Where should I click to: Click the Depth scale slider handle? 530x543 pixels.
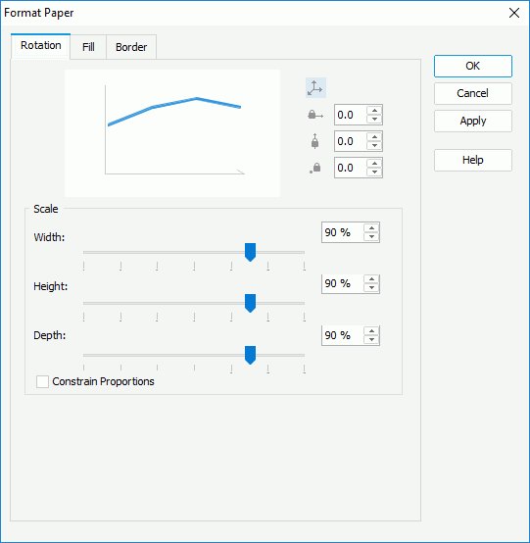point(250,355)
